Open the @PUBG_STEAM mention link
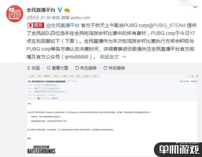The height and width of the screenshot is (157, 202). (167, 25)
